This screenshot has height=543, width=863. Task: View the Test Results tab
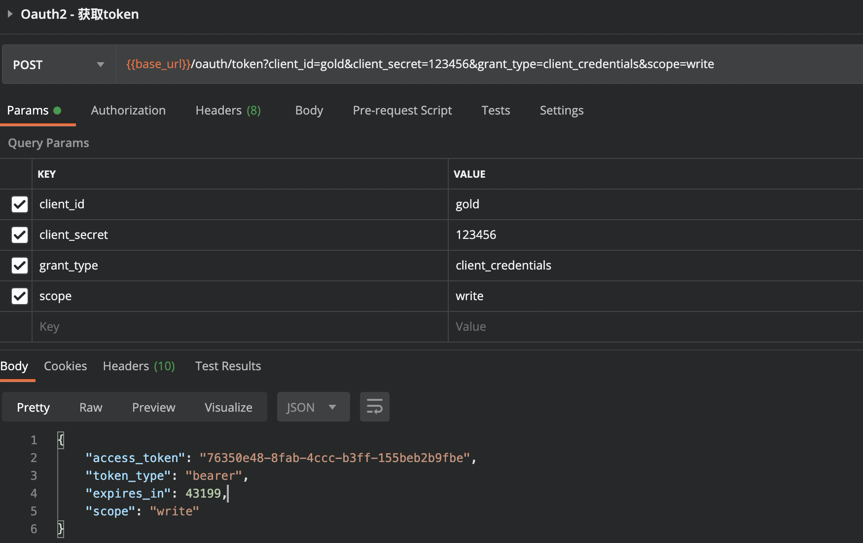(x=228, y=366)
